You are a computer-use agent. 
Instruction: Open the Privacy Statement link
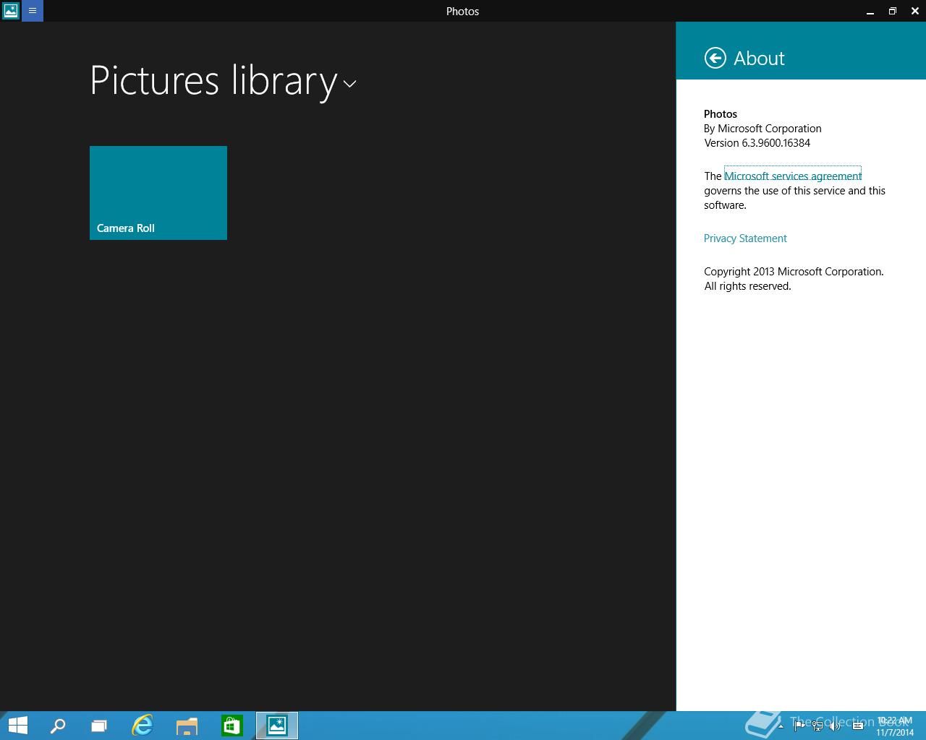click(745, 238)
